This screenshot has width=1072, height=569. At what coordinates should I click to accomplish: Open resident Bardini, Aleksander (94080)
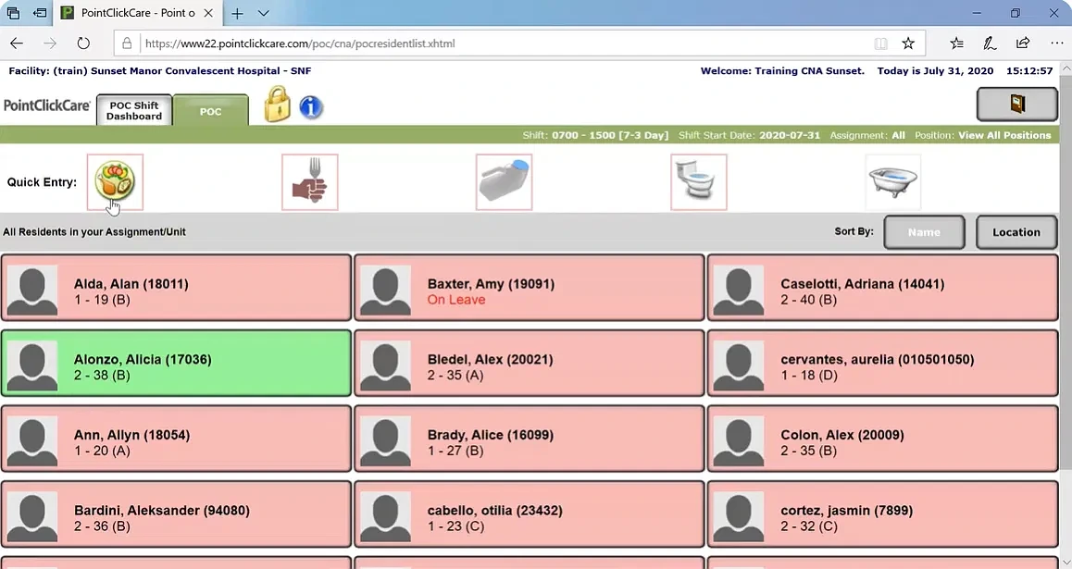(x=177, y=513)
